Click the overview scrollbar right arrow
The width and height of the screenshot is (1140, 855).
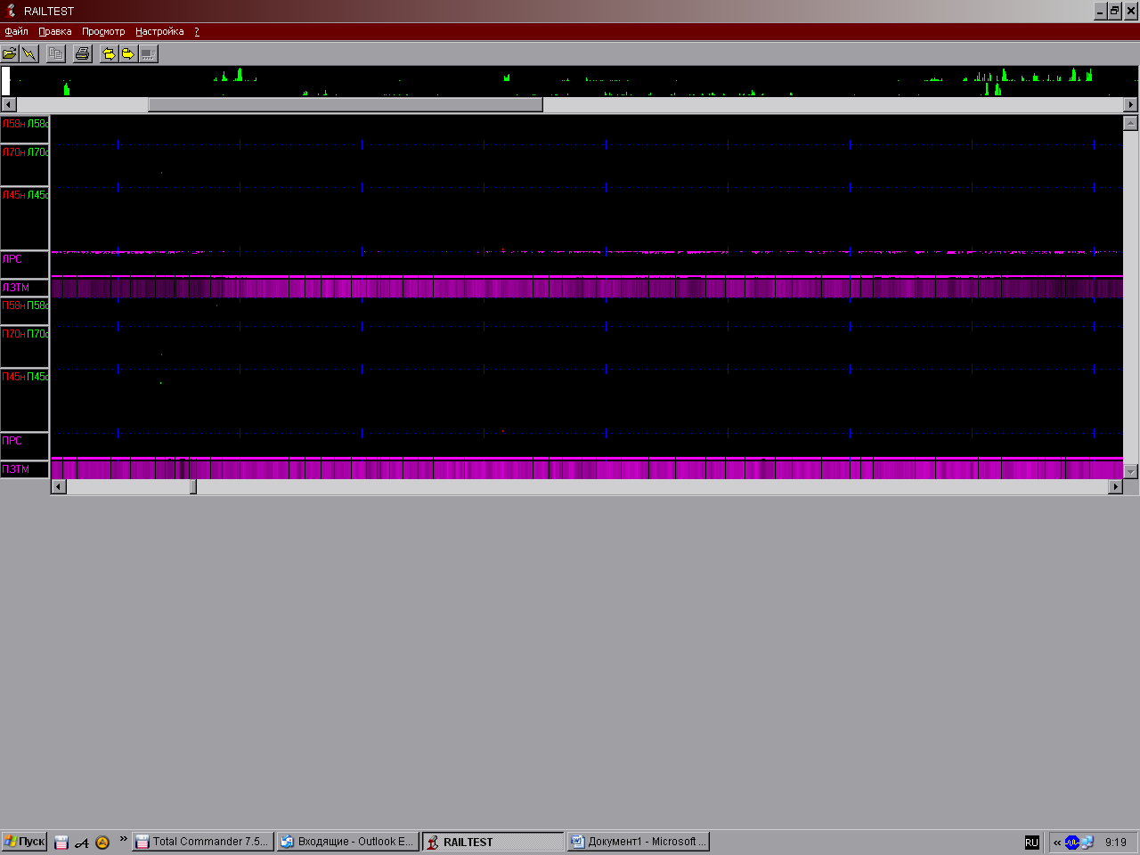click(1131, 104)
